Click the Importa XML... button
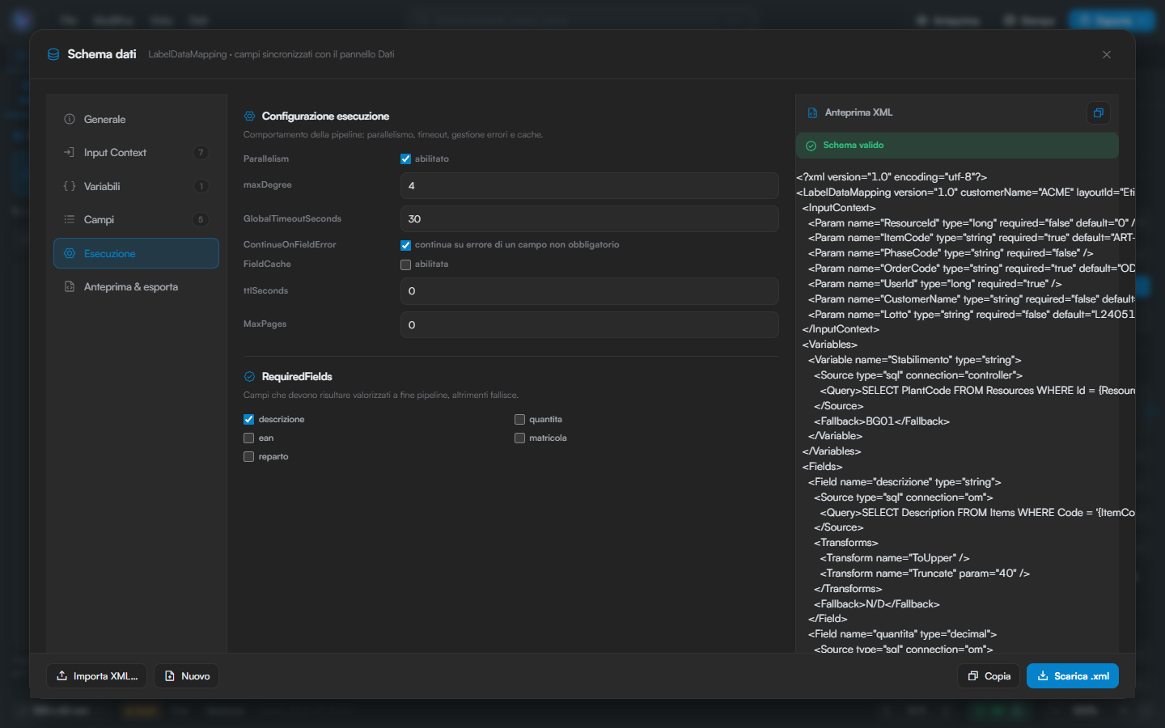1165x728 pixels. coord(97,676)
